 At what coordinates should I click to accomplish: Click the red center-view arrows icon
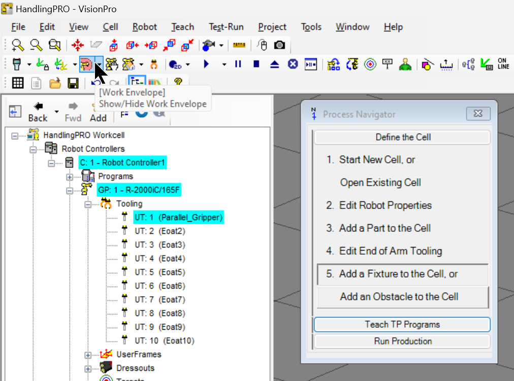coord(78,45)
